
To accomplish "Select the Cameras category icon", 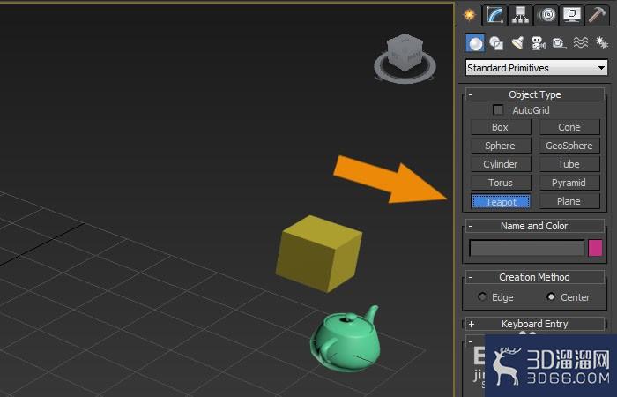I will [538, 43].
